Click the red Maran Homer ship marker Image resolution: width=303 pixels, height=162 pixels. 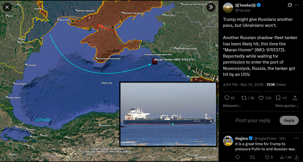point(154,62)
